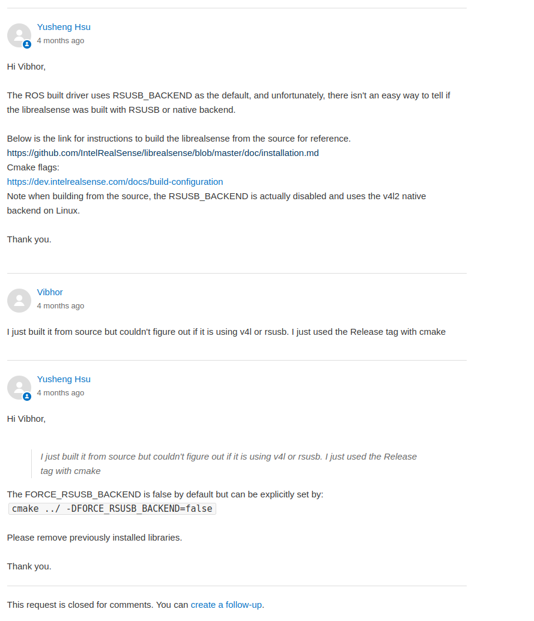Click Vibhor's avatar image
Viewport: 534px width, 621px height.
coord(19,301)
